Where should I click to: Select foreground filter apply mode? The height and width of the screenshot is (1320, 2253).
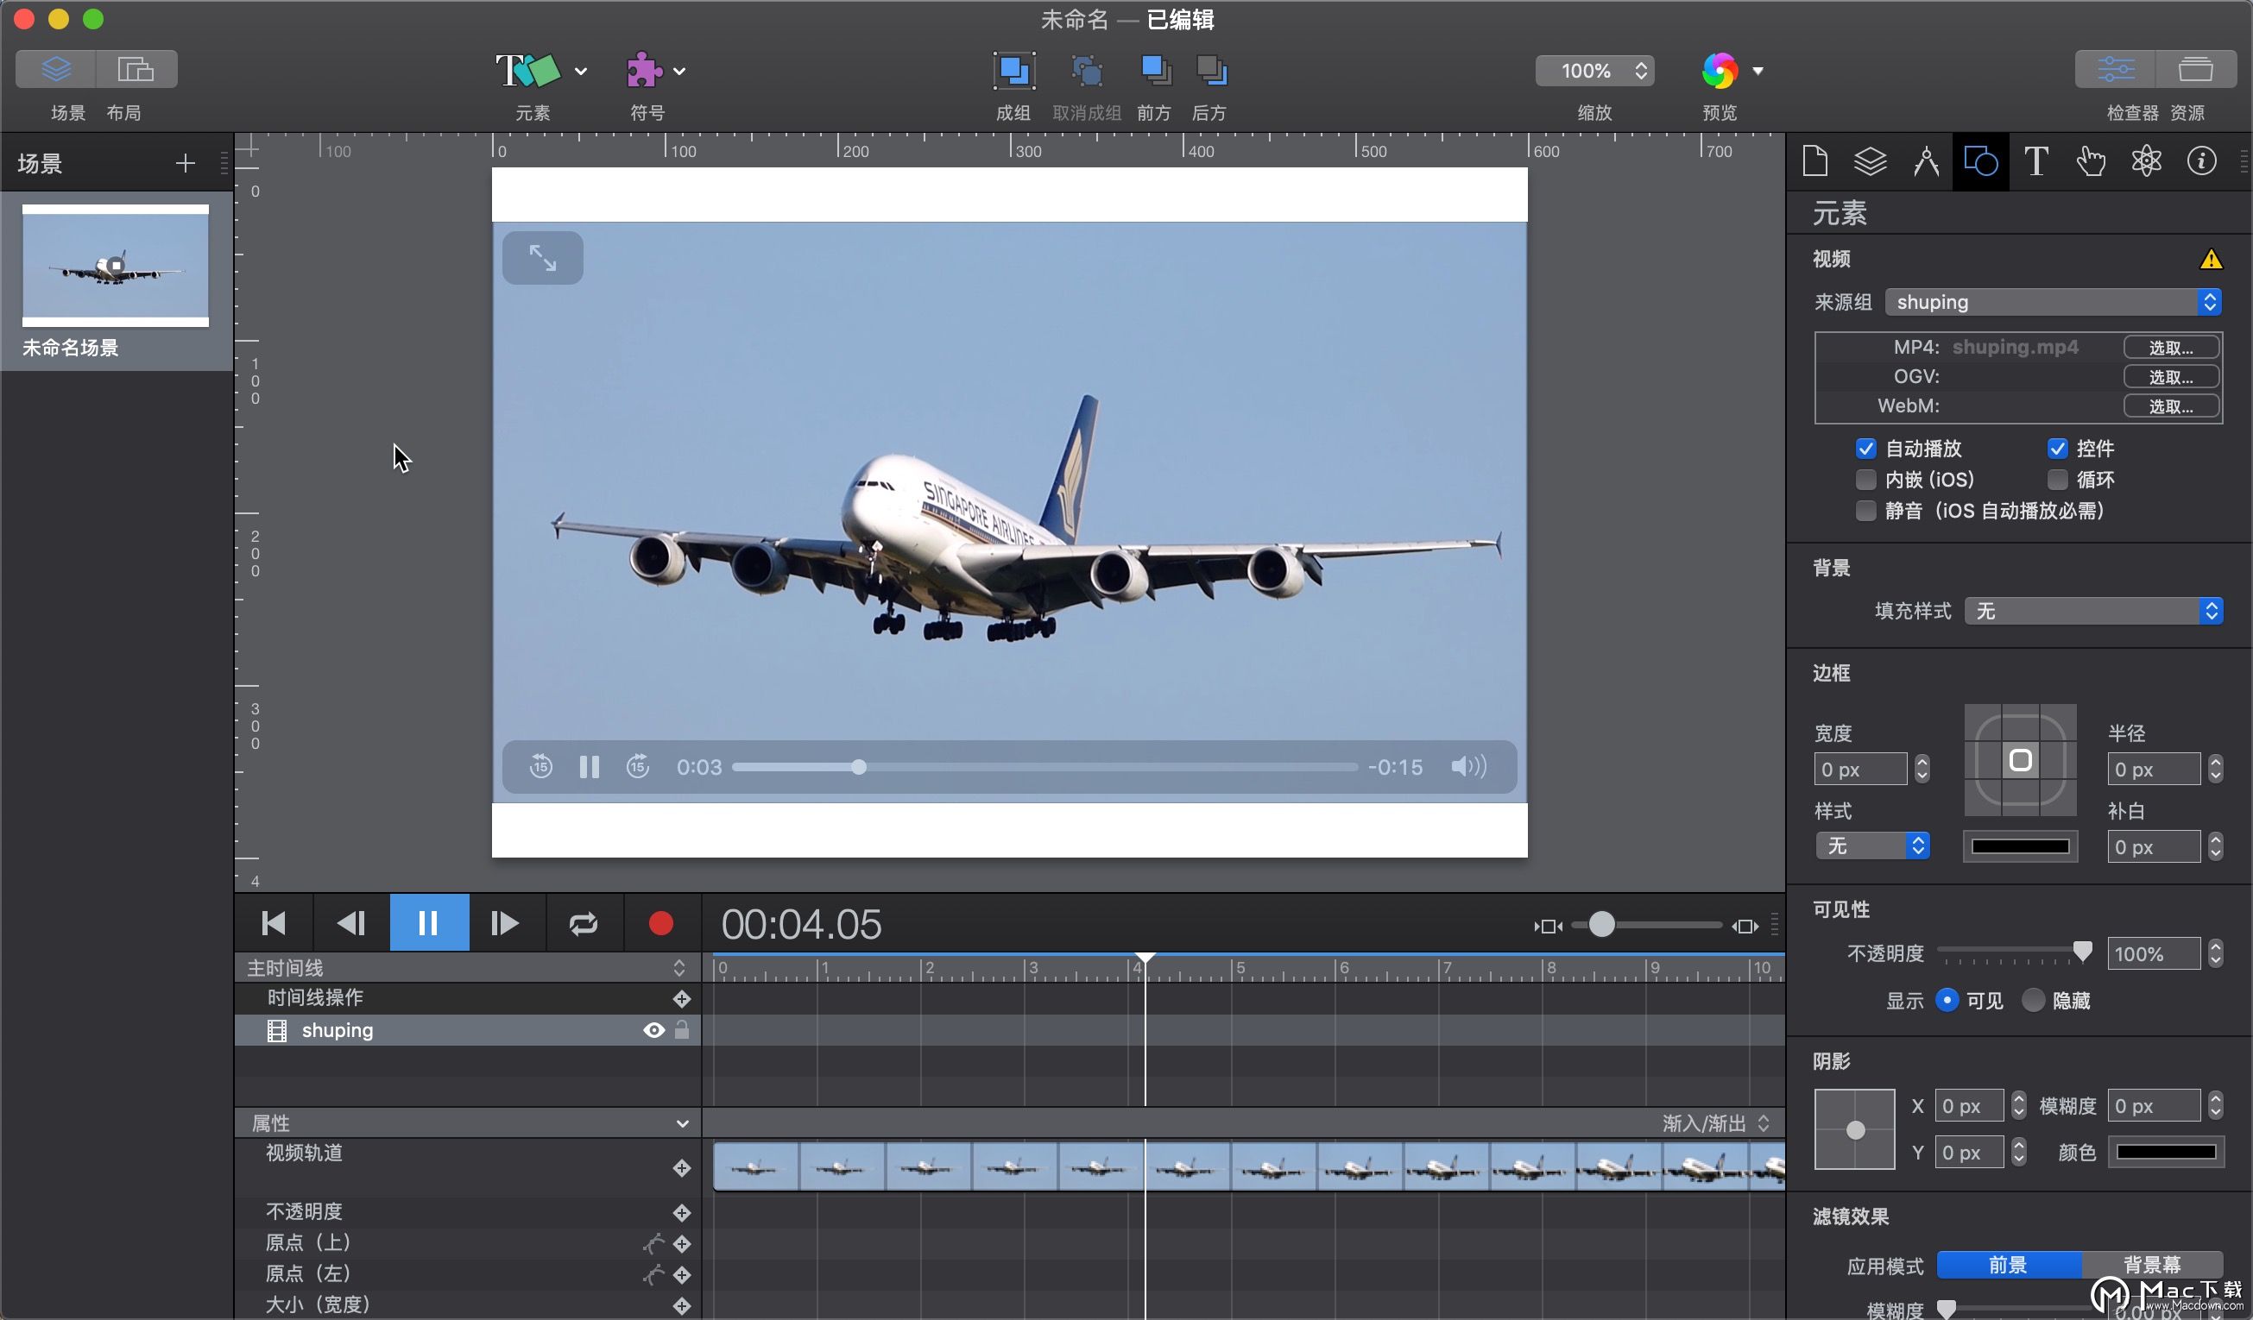2008,1264
